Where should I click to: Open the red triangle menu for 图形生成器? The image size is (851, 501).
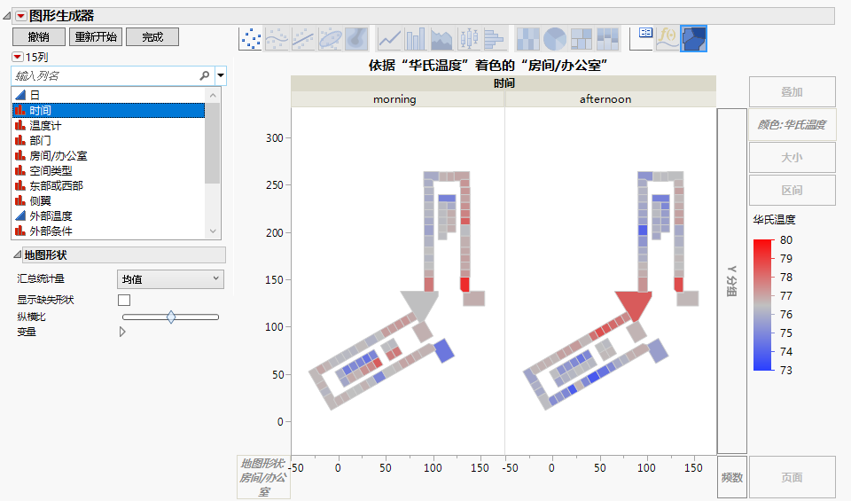20,16
